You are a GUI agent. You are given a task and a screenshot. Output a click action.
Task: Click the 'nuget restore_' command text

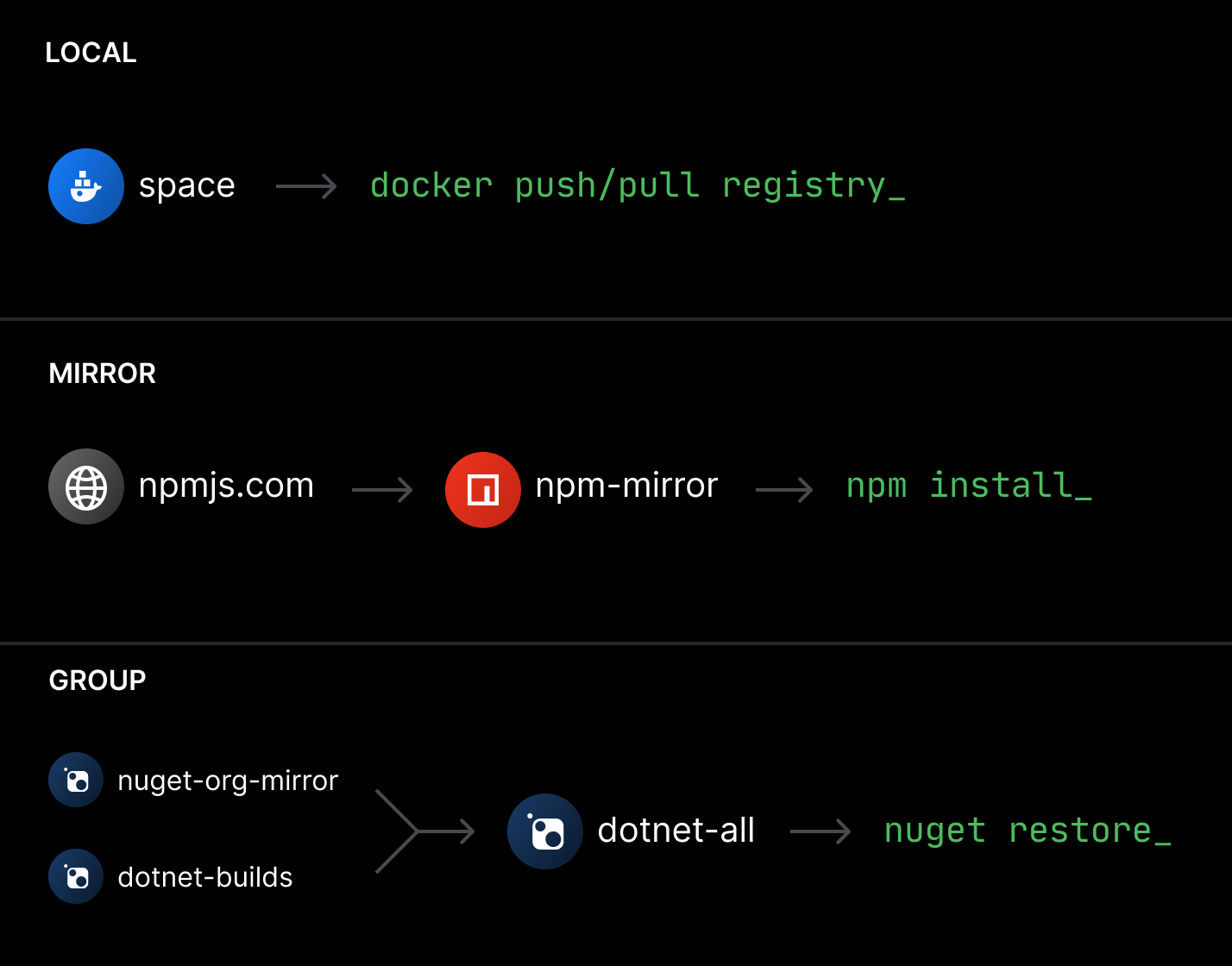[x=1028, y=831]
